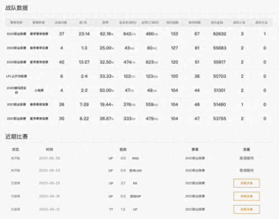279x219 pixels.
Task: Click win rate 33.33% cell
Action: (x=107, y=77)
